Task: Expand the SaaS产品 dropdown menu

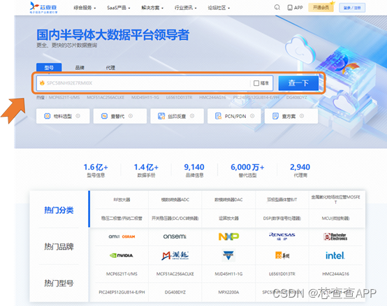Action: click(x=119, y=8)
